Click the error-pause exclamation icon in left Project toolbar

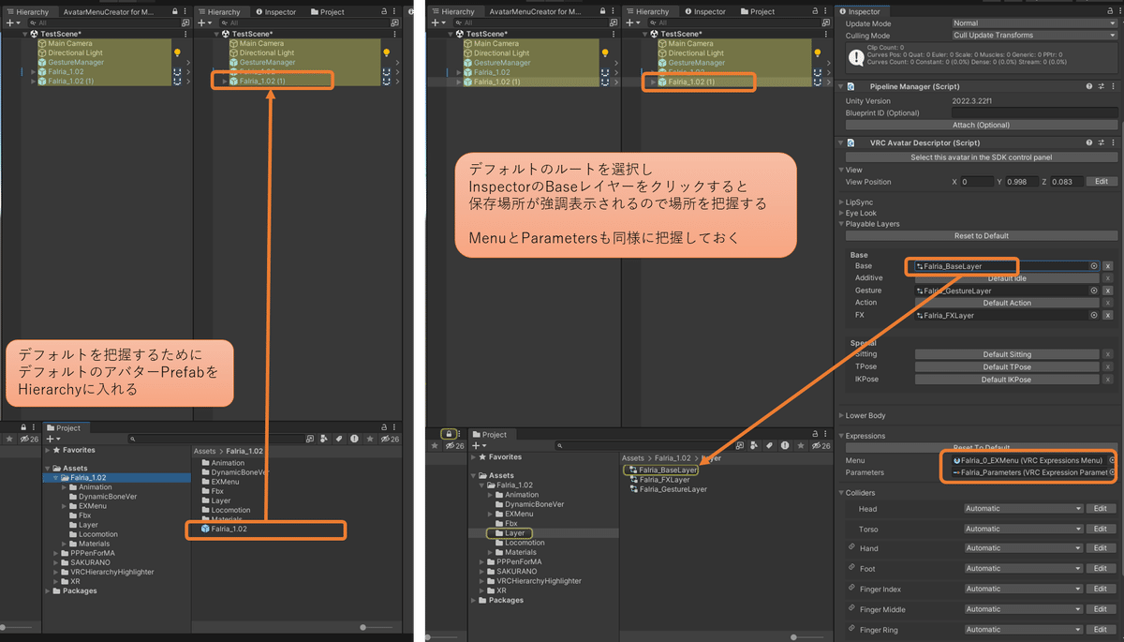tap(354, 439)
